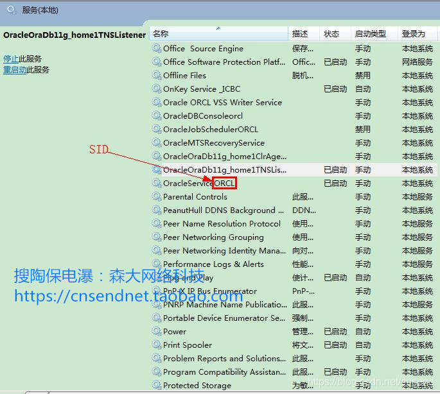Select the Offline Files service
The image size is (440, 394).
294,75
